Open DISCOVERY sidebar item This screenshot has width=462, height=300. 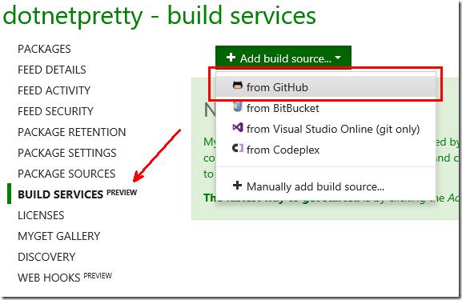coord(46,257)
